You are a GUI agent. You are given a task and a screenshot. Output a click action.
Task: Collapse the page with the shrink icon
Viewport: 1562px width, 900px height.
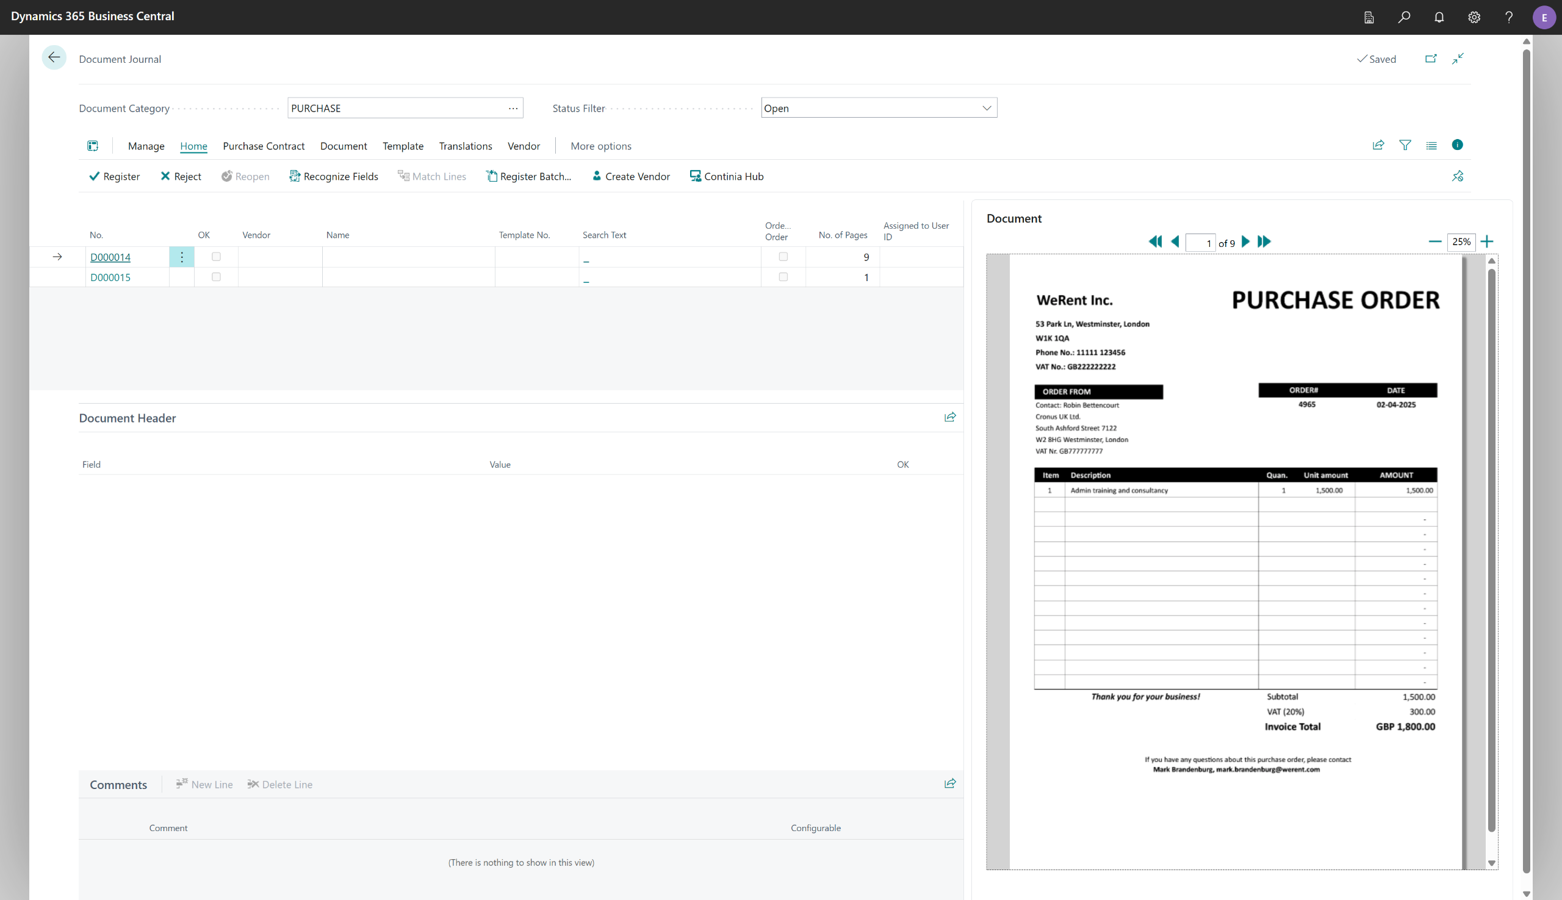(1458, 59)
